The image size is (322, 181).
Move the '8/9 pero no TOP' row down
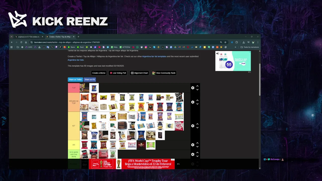tap(197, 104)
